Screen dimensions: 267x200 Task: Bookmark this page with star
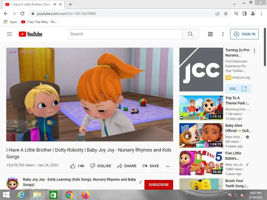[x=226, y=14]
